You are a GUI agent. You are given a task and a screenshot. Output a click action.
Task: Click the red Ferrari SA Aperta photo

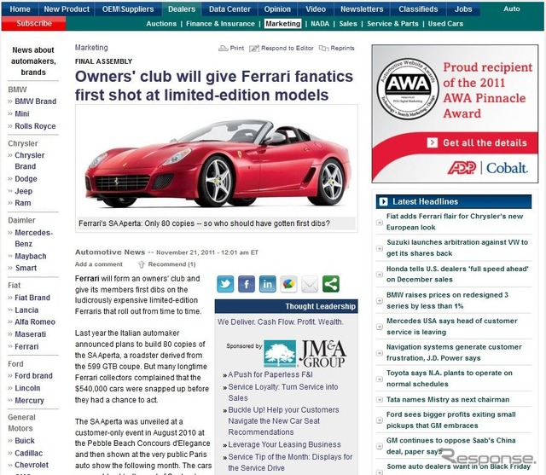217,162
